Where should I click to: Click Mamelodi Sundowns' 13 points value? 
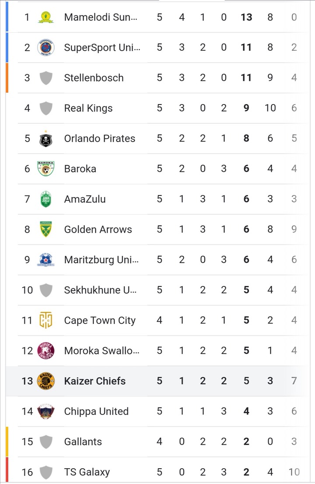246,17
